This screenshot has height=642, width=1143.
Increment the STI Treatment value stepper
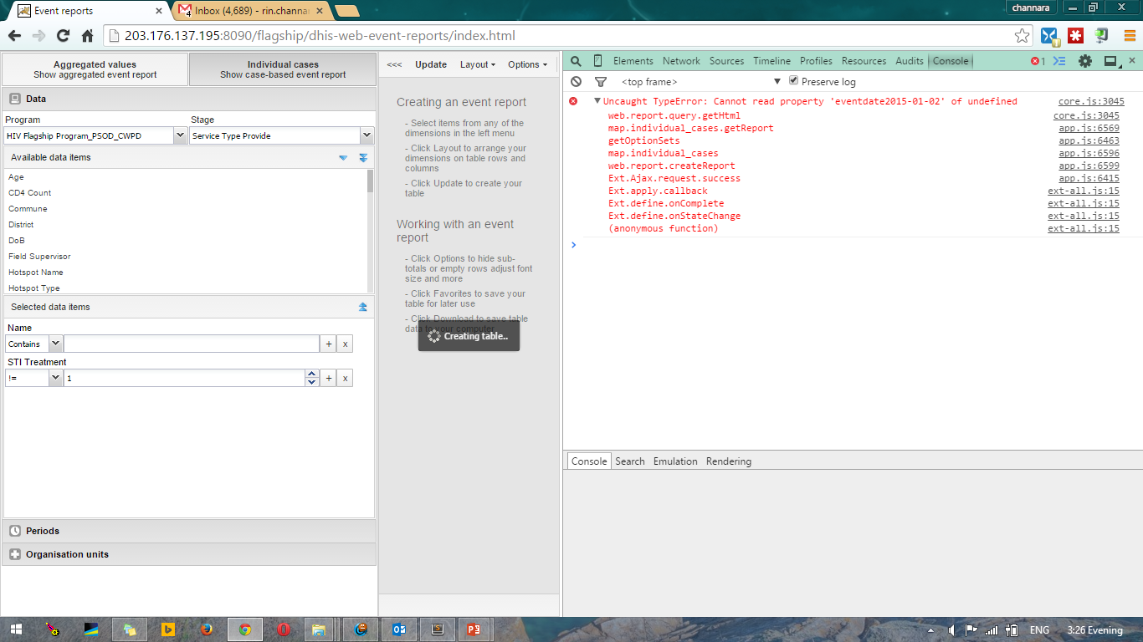pyautogui.click(x=312, y=374)
